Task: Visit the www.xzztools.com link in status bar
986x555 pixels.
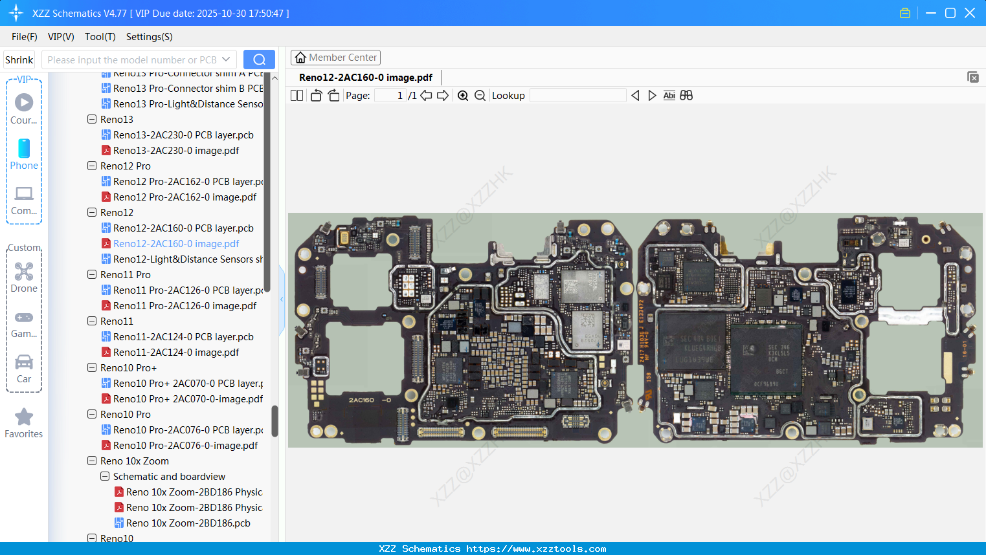Action: coord(536,549)
